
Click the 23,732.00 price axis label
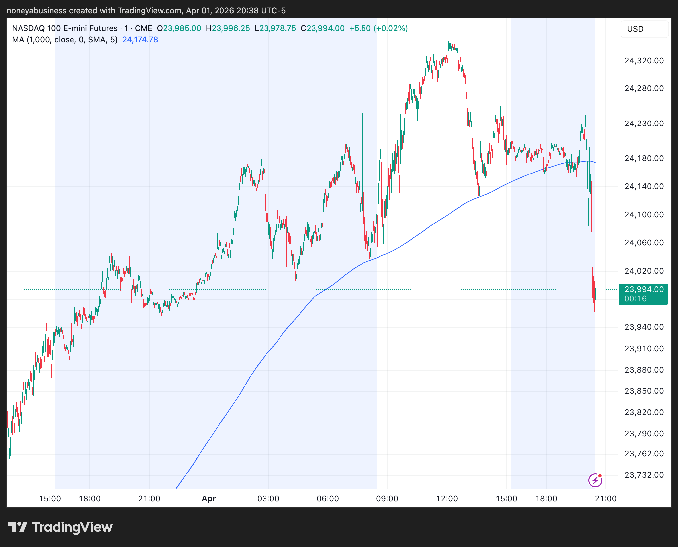(644, 475)
